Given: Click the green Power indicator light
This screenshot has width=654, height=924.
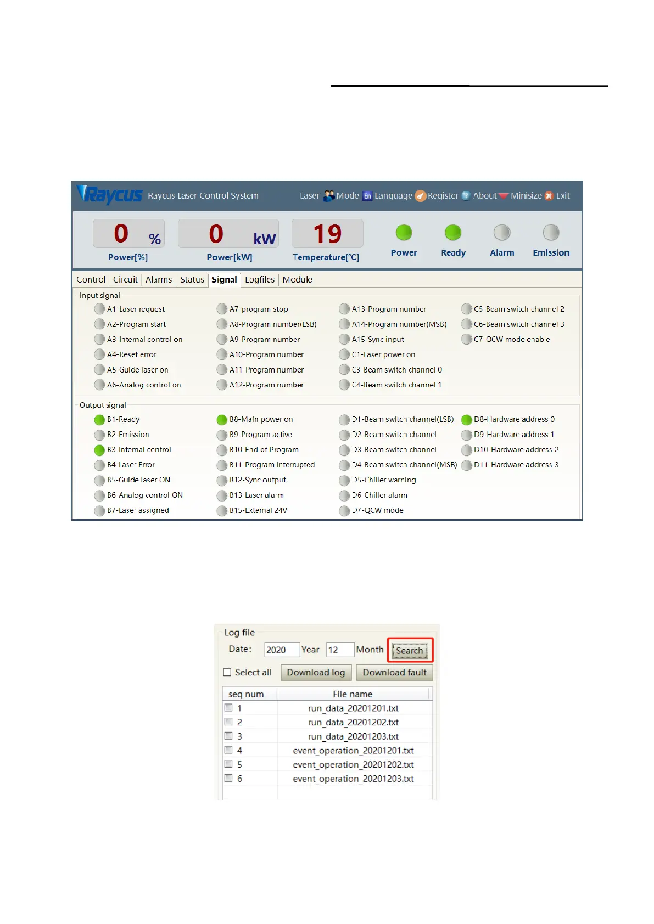Looking at the screenshot, I should 404,233.
